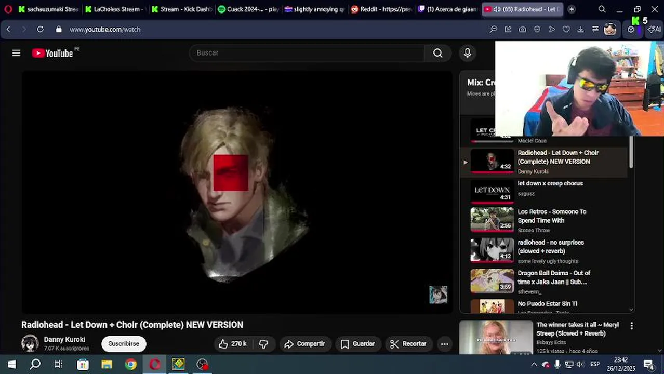Open Danny Kuroki channel avatar

[30, 343]
